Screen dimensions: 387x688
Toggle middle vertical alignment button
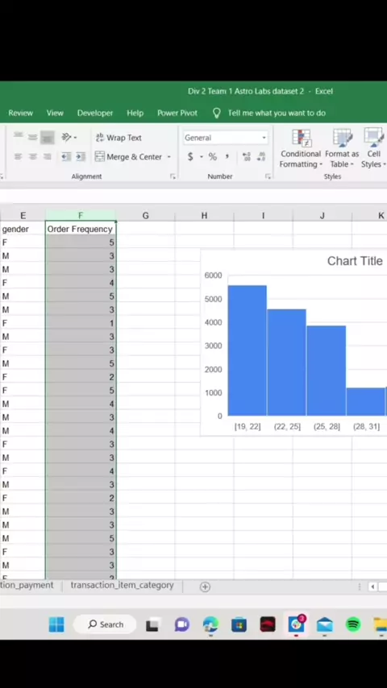[x=32, y=138]
